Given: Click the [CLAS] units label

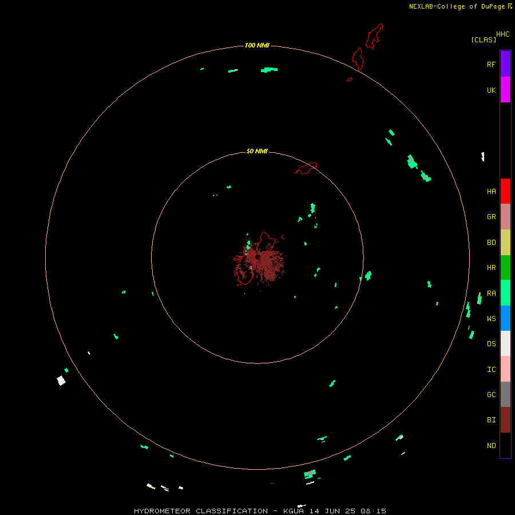Looking at the screenshot, I should (x=484, y=39).
